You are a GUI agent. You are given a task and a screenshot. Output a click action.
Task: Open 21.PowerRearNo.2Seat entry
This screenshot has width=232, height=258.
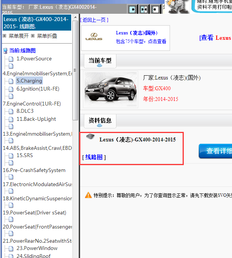38,241
